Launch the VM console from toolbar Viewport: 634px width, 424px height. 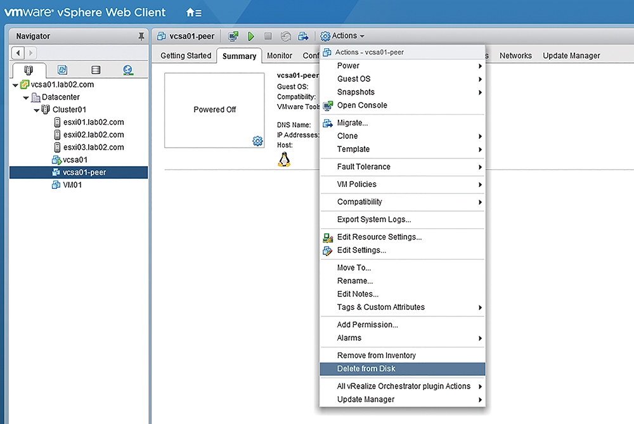pyautogui.click(x=233, y=36)
